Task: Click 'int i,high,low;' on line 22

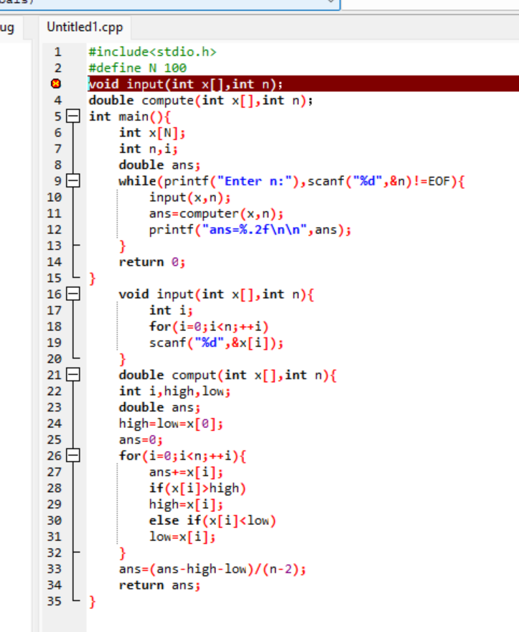Action: 174,391
